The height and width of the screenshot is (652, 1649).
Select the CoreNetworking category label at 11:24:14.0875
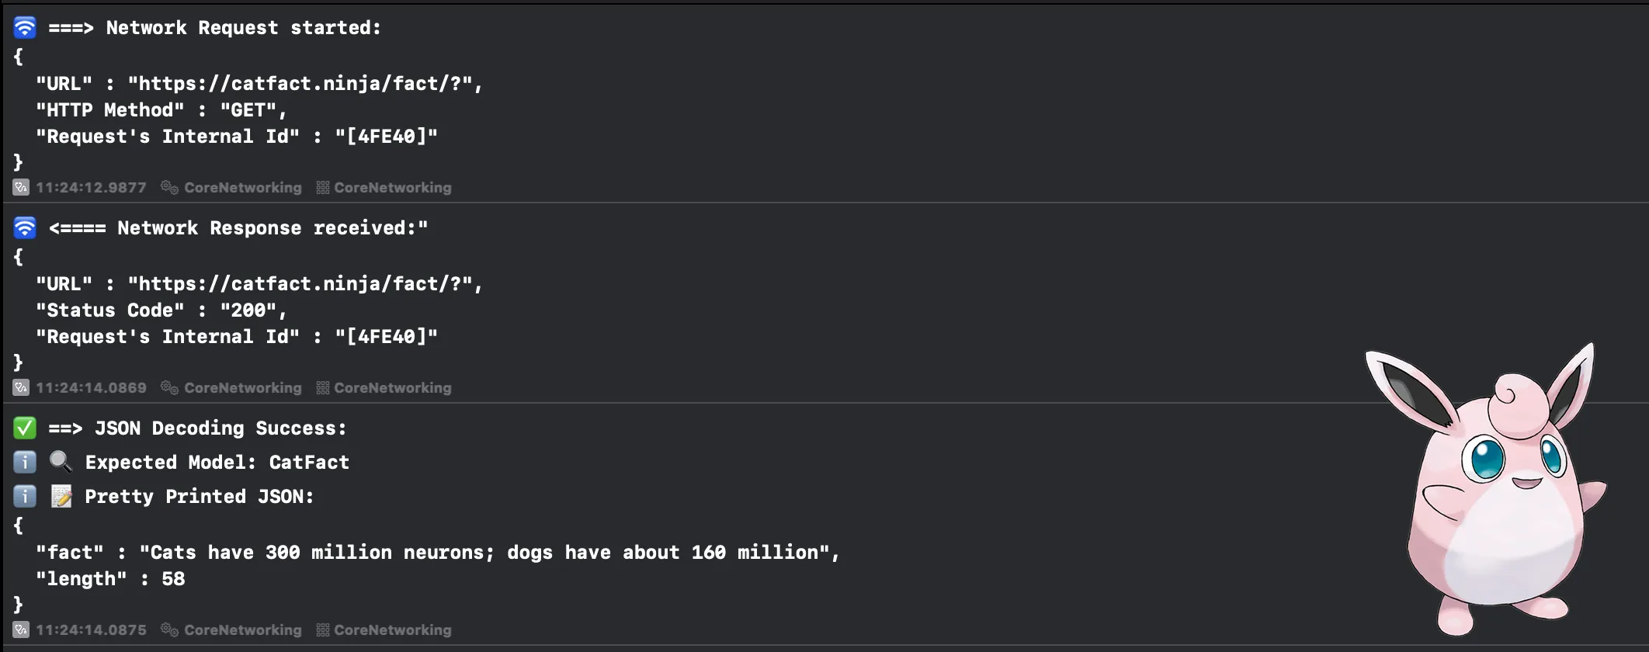pos(393,629)
